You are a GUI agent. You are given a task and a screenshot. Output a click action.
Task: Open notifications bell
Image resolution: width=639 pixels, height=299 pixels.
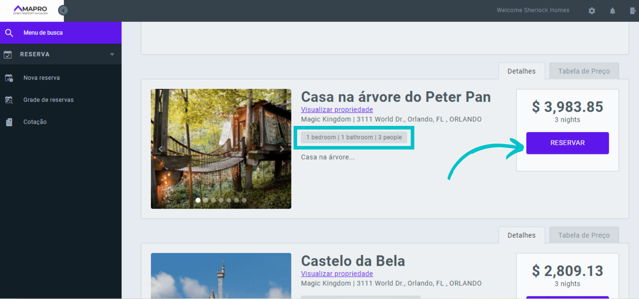612,11
